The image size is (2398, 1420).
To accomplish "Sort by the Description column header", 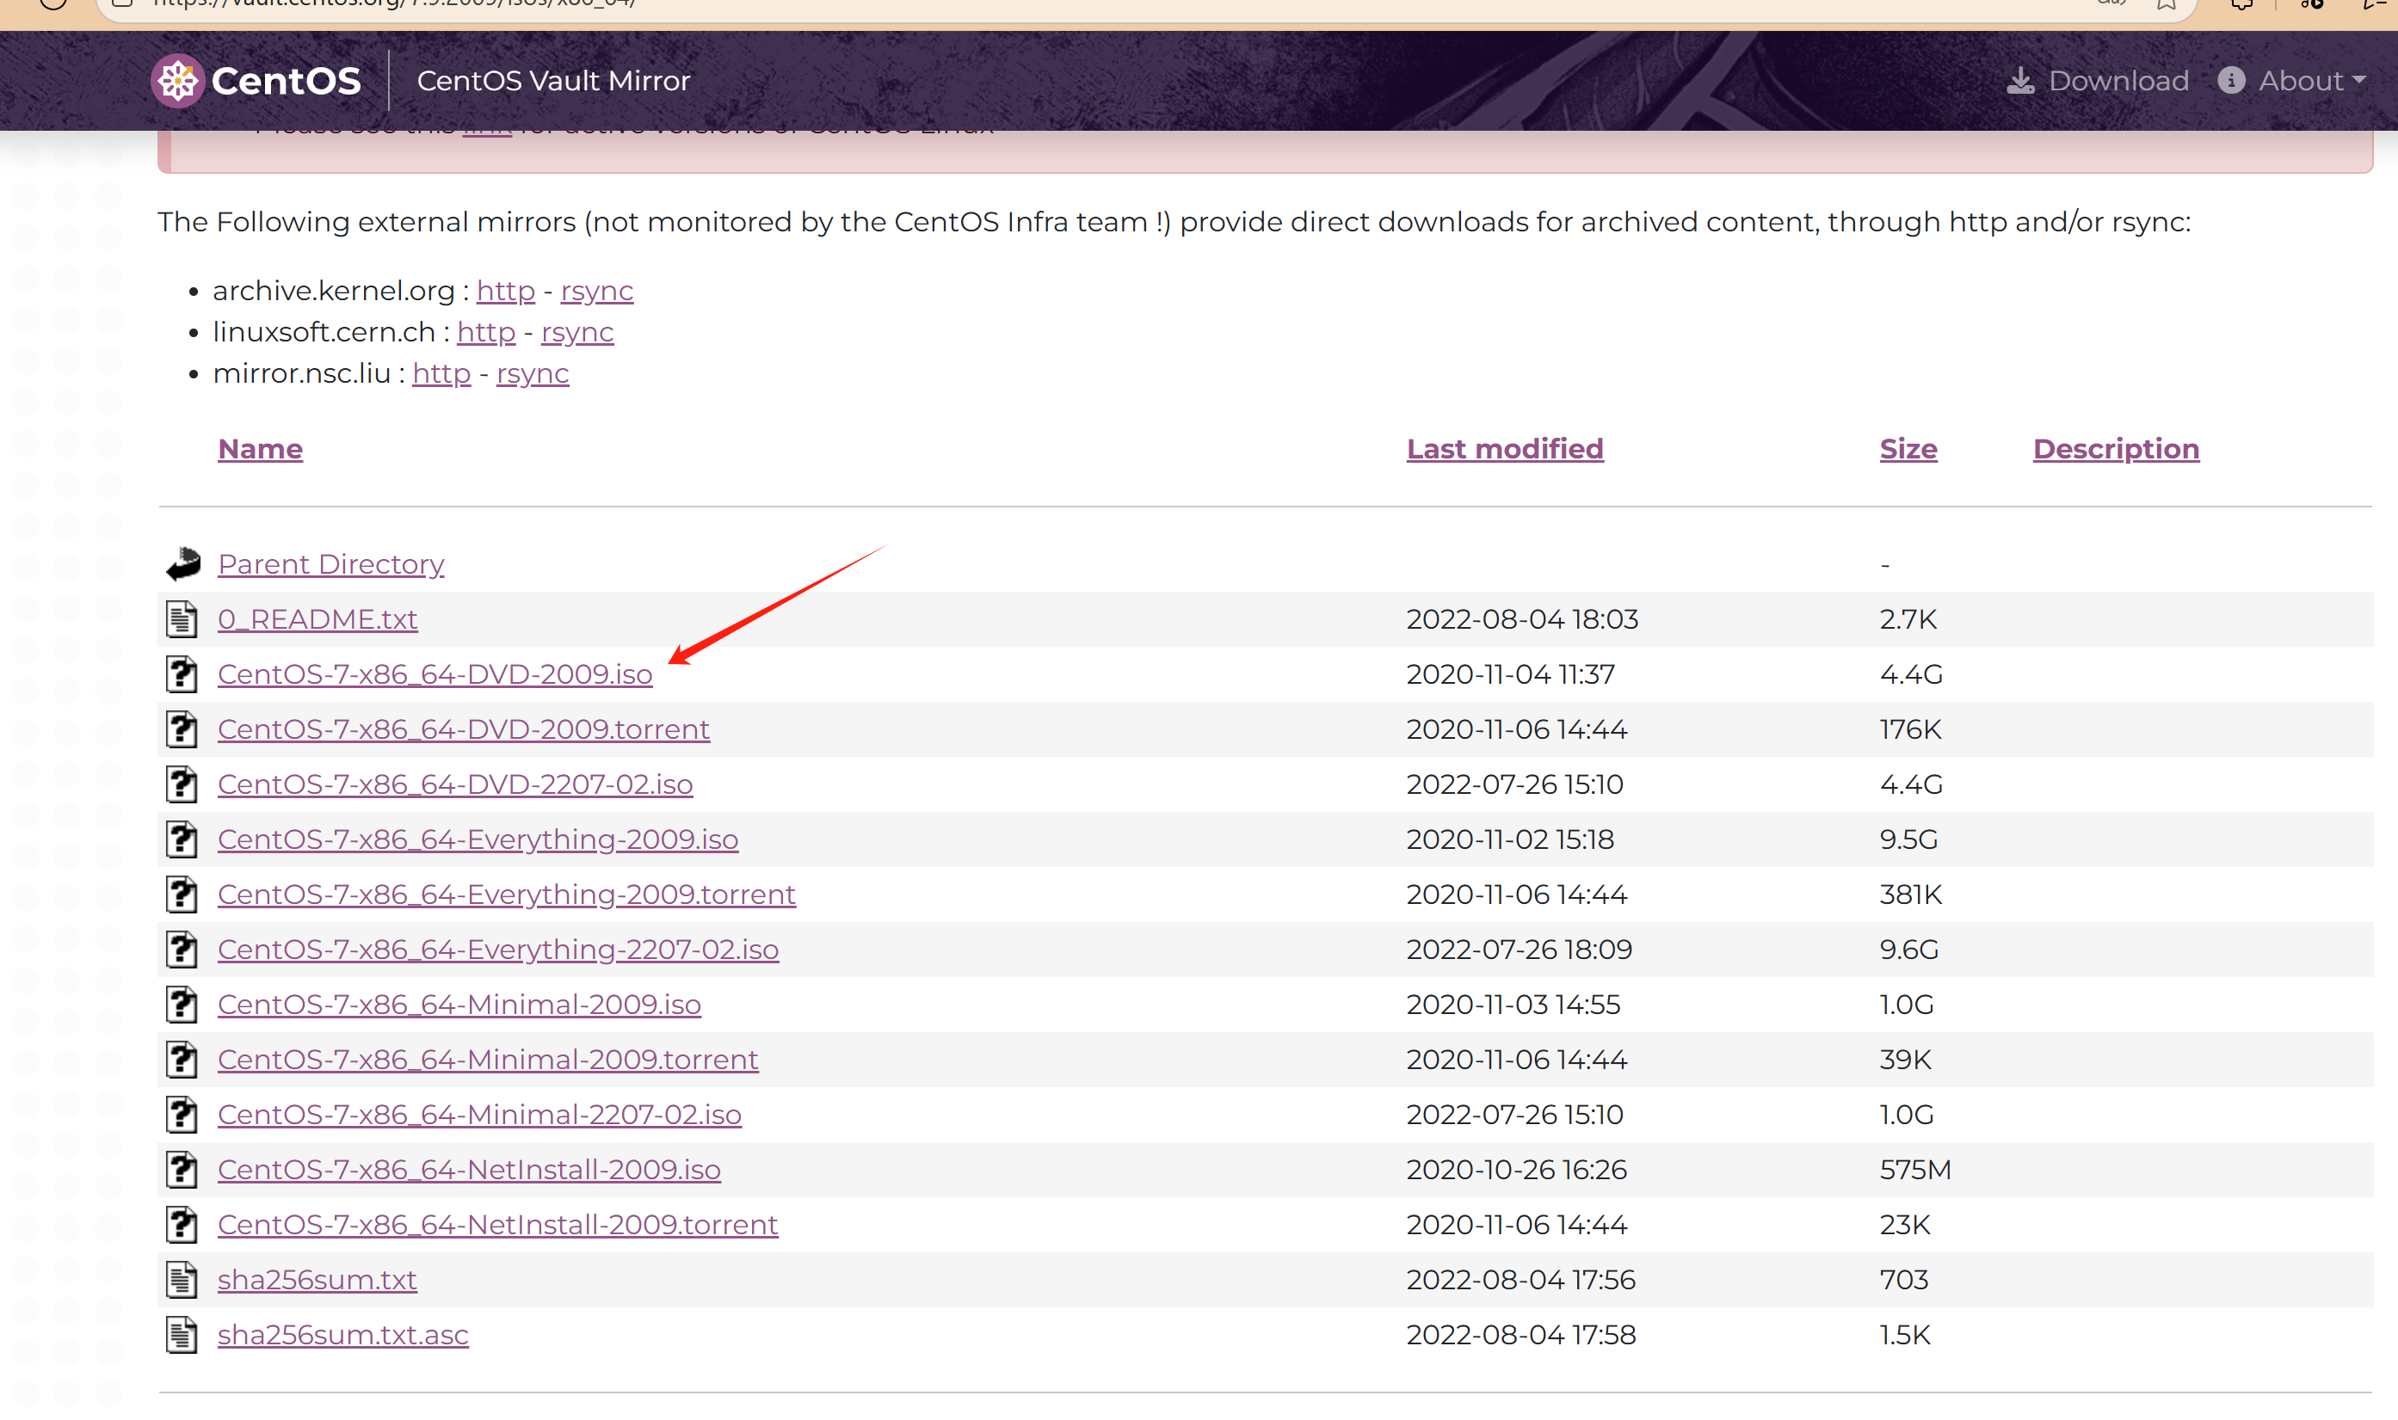I will coord(2115,449).
